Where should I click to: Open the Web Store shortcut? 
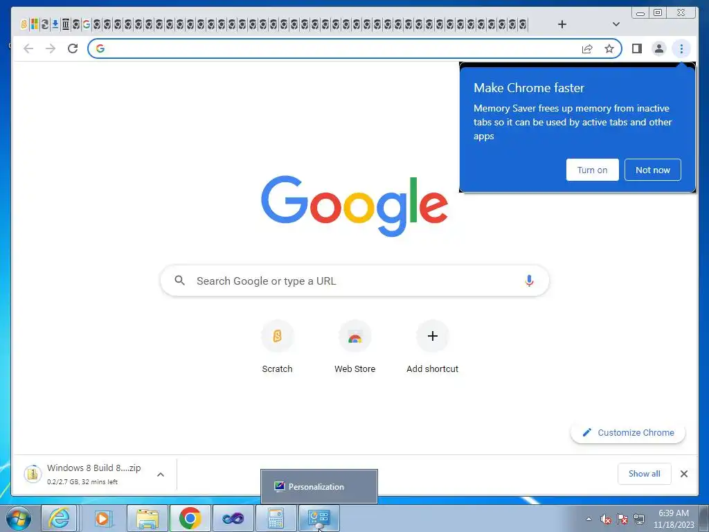[x=355, y=347]
